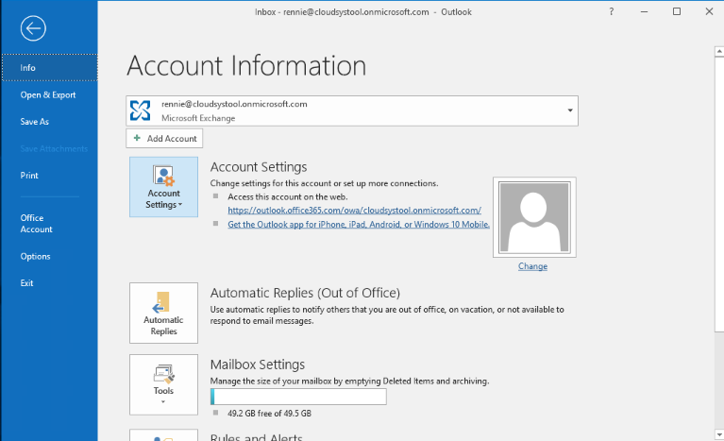Maximize the Outlook window
The height and width of the screenshot is (441, 724).
pos(677,11)
